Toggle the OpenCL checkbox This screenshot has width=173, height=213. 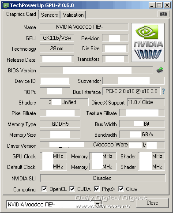click(44, 189)
